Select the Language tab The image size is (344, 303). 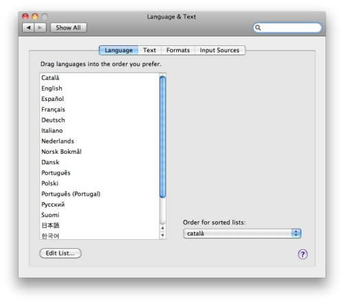[x=118, y=50]
